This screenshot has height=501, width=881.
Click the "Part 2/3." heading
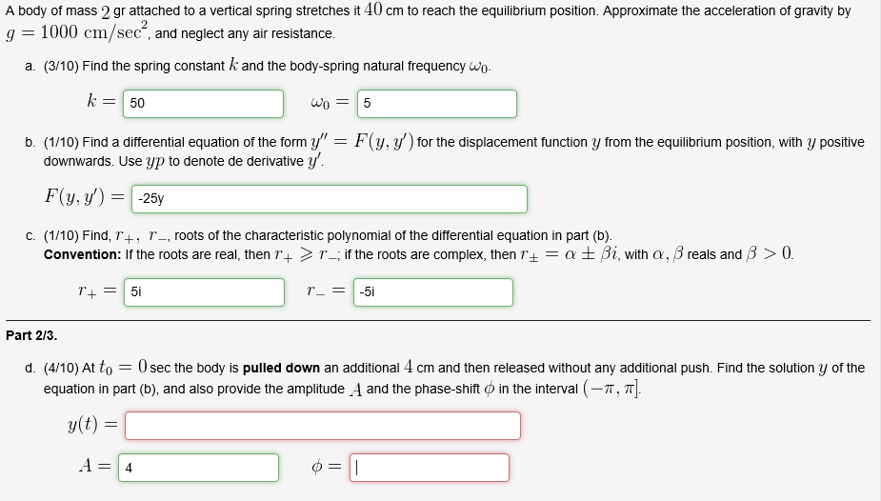pos(31,335)
